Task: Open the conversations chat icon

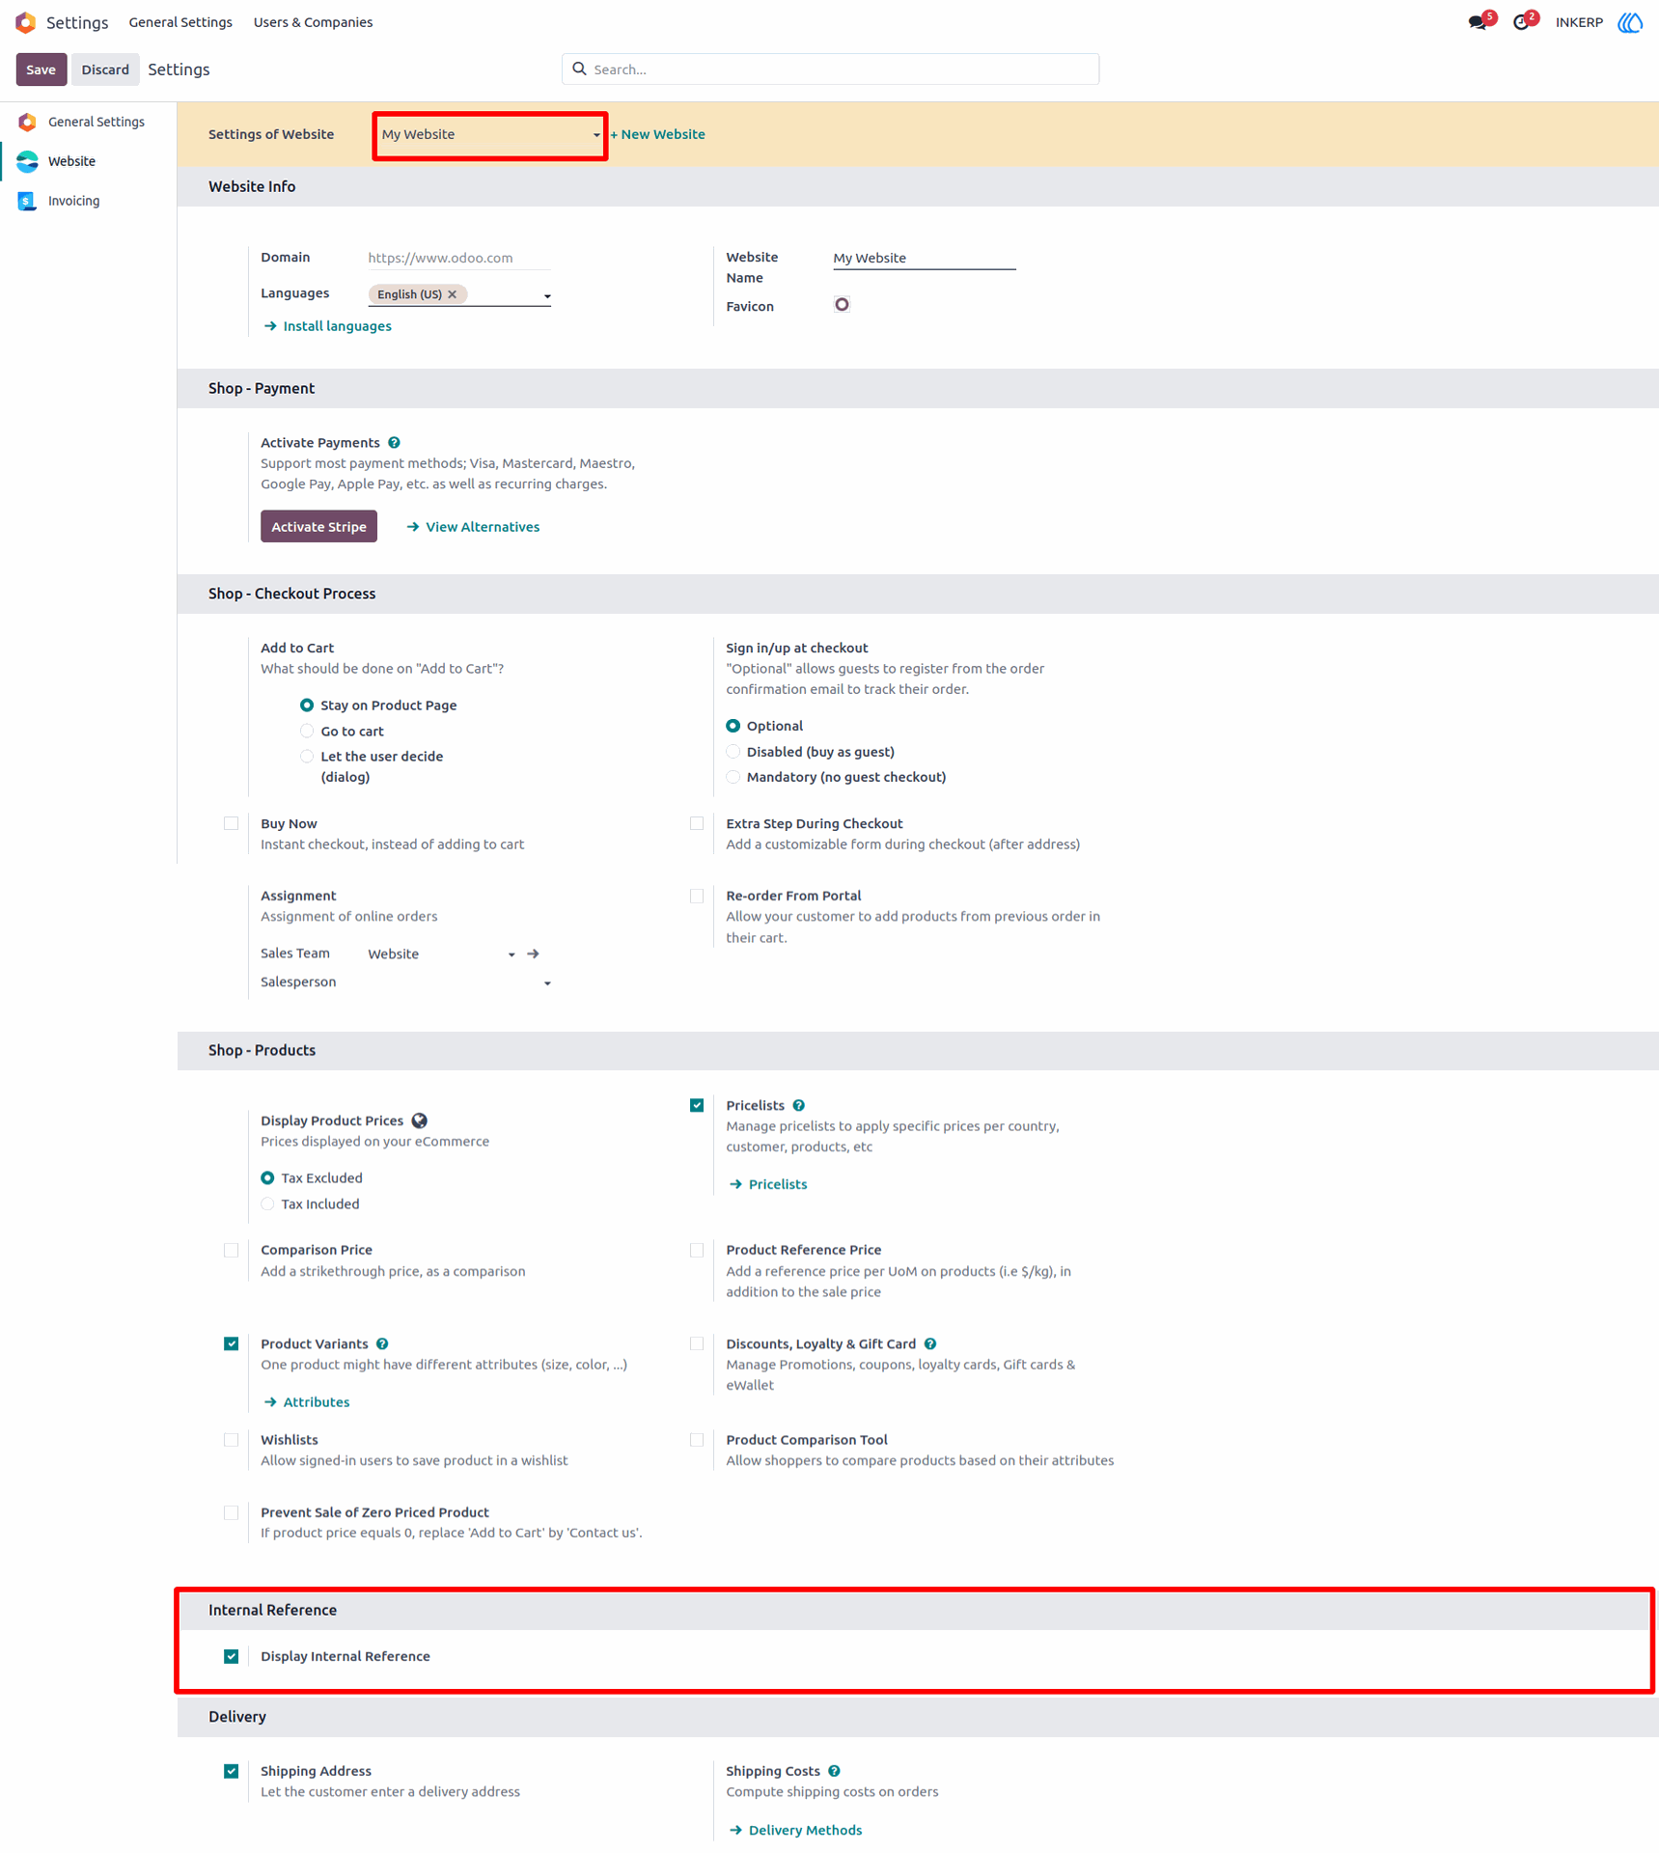Action: pyautogui.click(x=1477, y=22)
